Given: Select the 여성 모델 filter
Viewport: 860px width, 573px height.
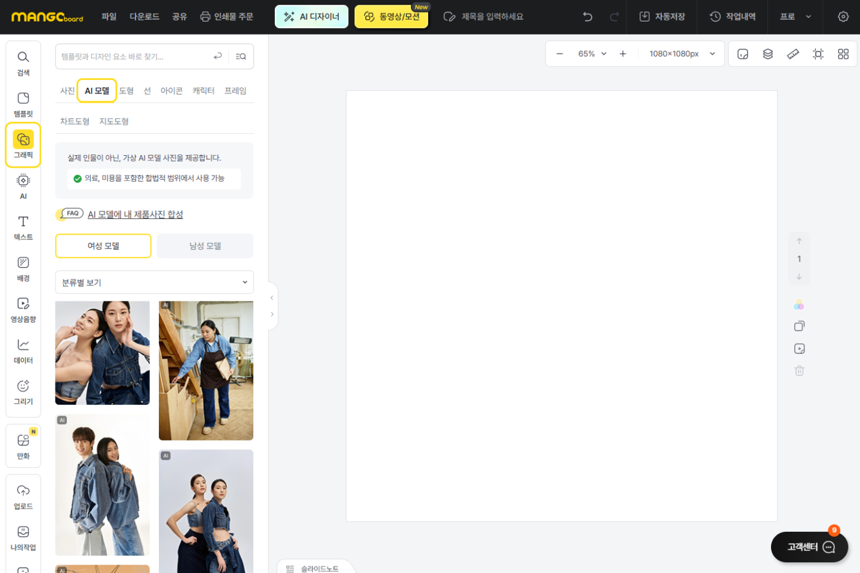Looking at the screenshot, I should (103, 246).
